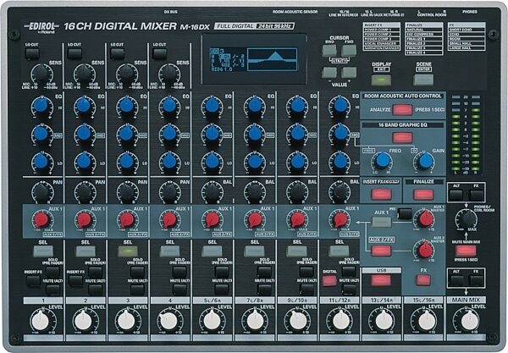
Task: Click the LEVEL knob for channel 9/10
Action: (x=297, y=322)
